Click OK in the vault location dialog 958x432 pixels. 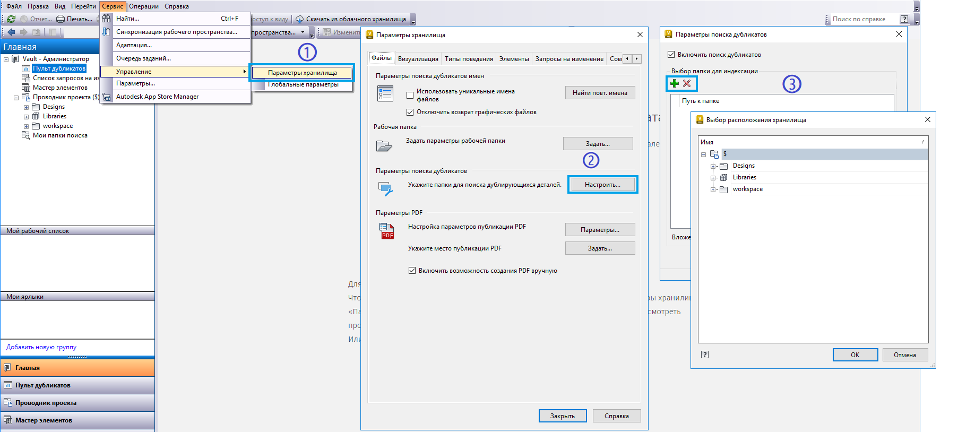pos(855,355)
